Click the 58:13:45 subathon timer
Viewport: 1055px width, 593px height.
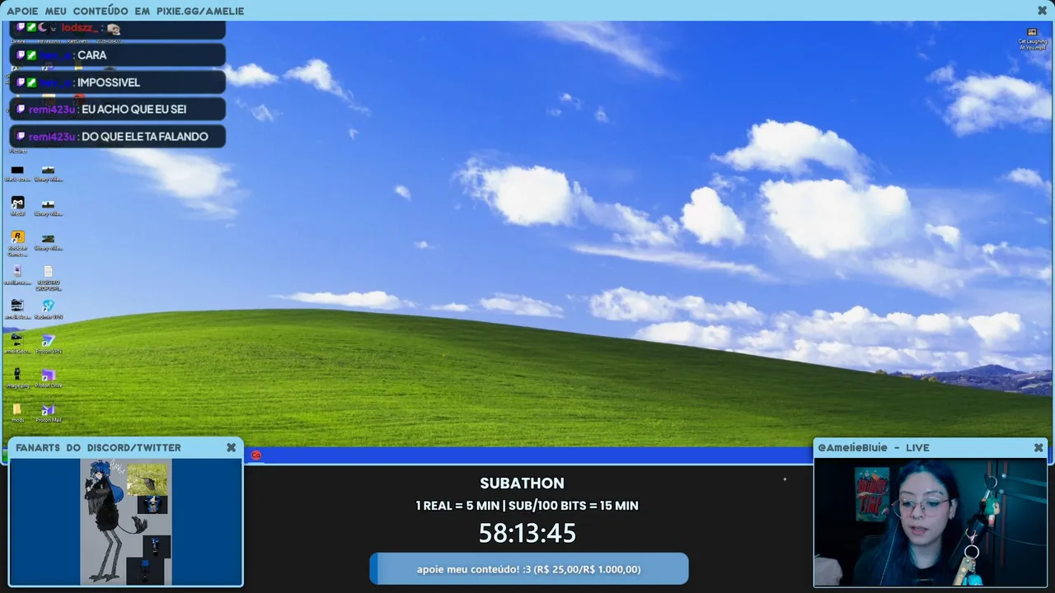(x=527, y=533)
